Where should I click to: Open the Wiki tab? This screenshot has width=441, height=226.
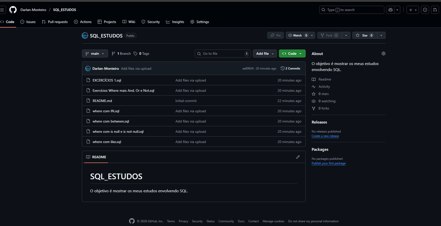128,22
